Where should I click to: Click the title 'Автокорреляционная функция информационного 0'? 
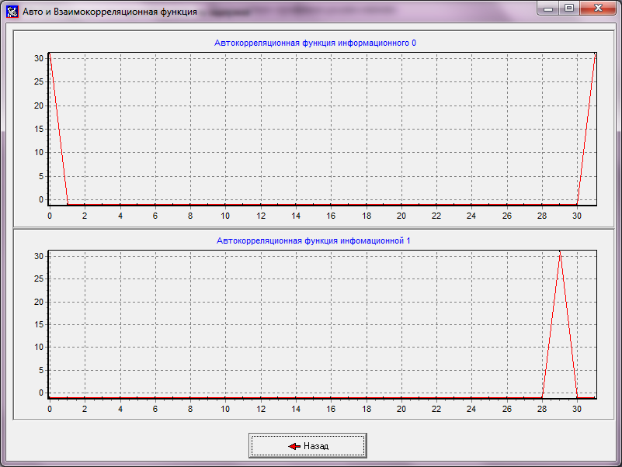coord(315,43)
